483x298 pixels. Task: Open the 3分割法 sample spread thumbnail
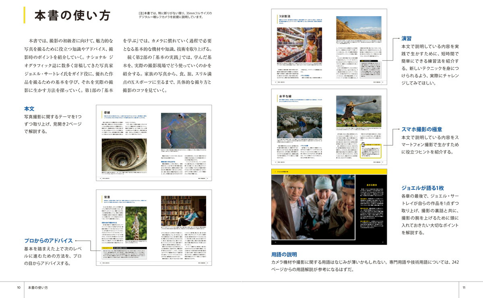pos(329,46)
